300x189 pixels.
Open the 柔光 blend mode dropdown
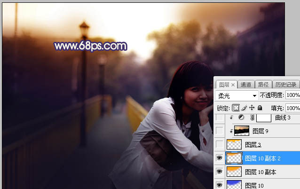click(237, 95)
